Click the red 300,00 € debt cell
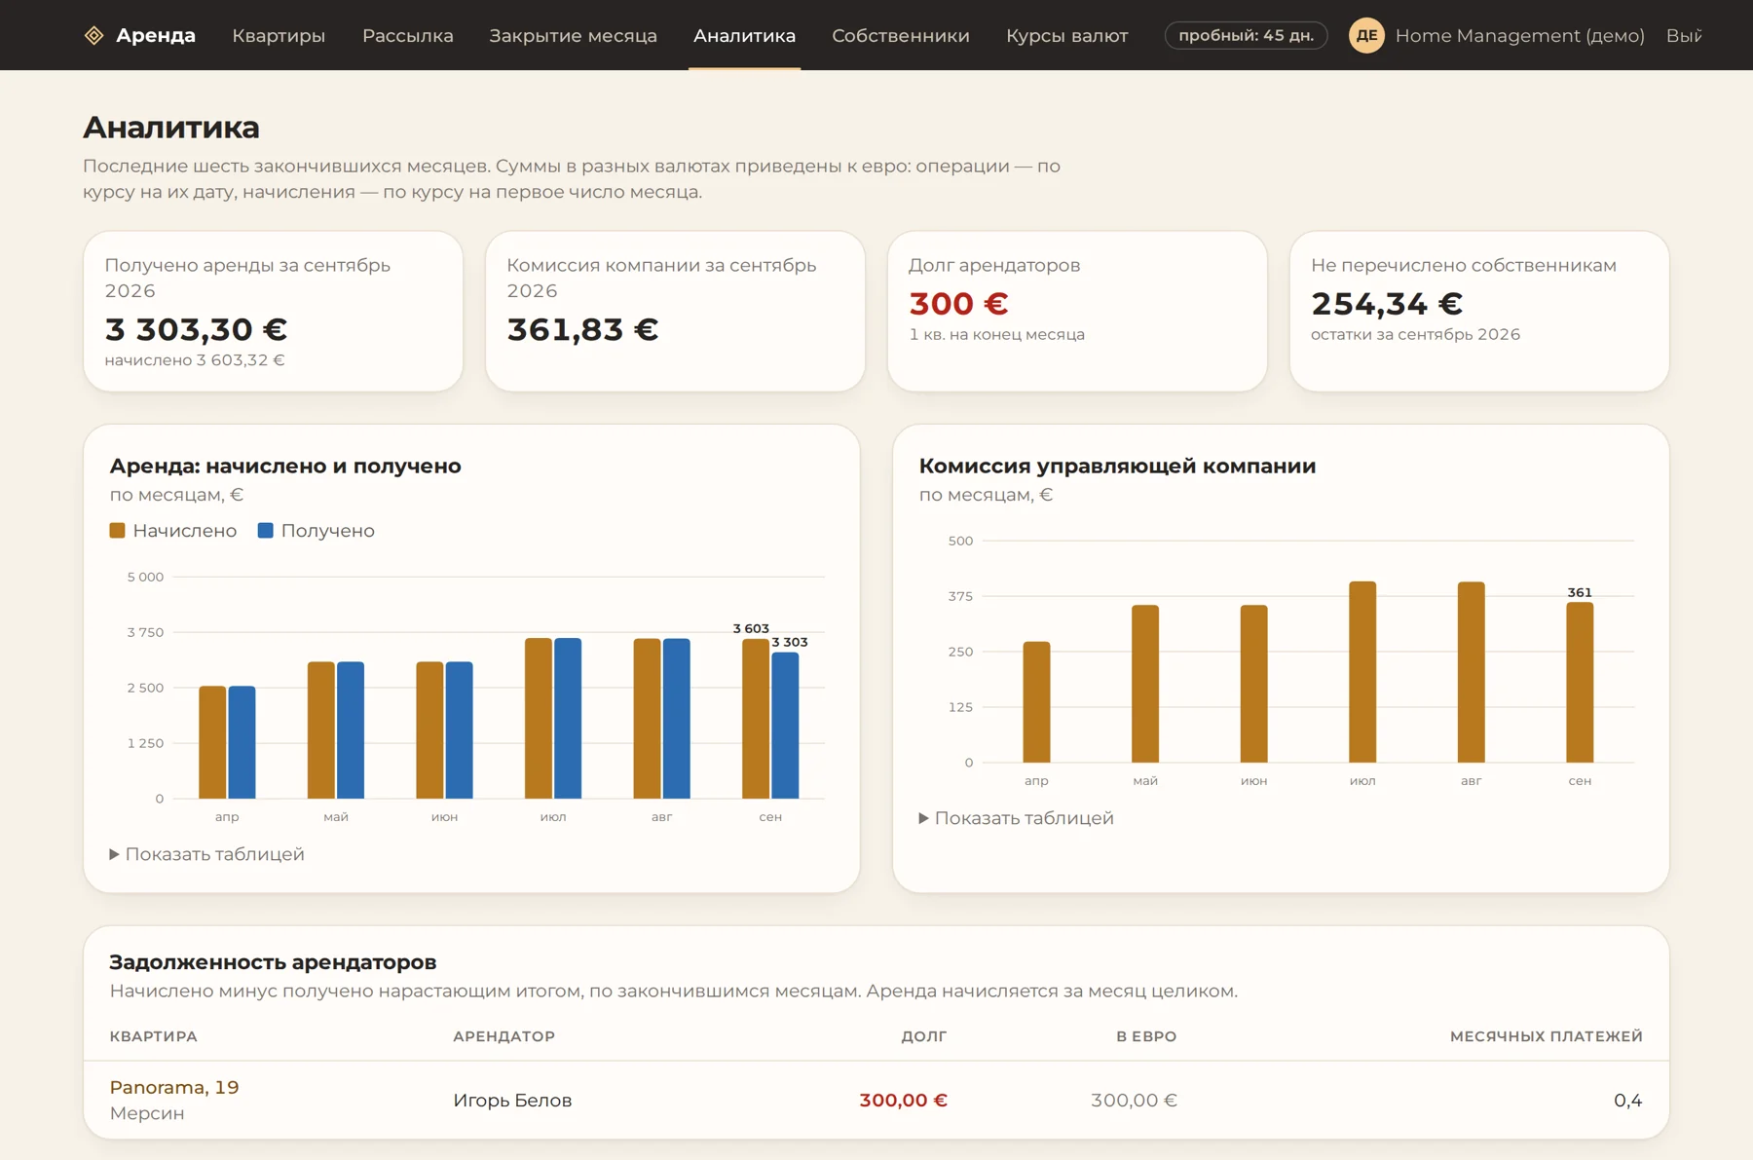Screen dimensions: 1753x1160 tap(903, 1101)
